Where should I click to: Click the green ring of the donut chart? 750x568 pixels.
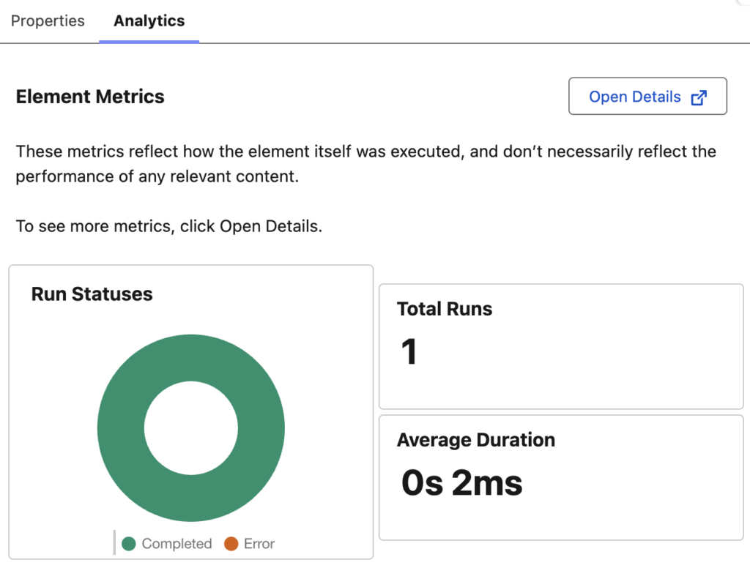120,428
